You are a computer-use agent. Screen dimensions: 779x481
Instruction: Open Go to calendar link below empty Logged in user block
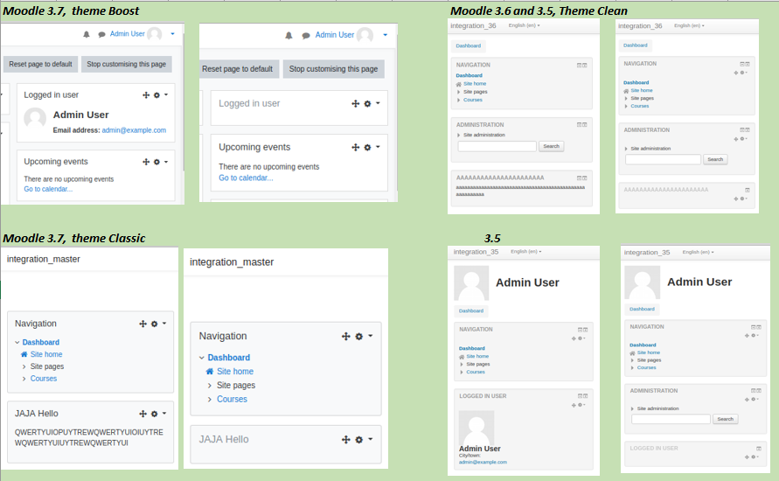(x=246, y=178)
